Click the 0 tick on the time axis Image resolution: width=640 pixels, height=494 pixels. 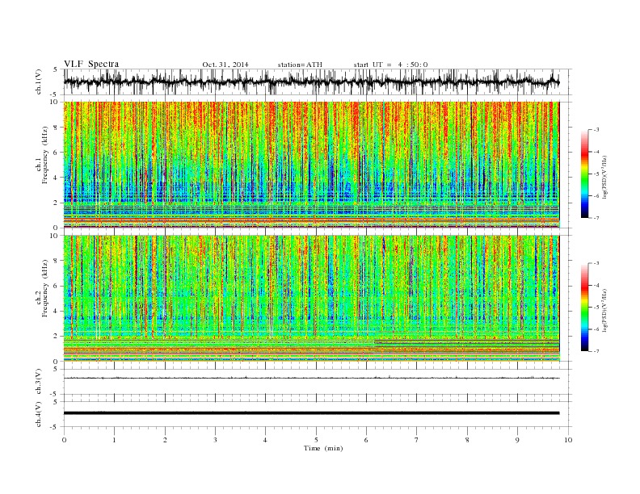64,440
